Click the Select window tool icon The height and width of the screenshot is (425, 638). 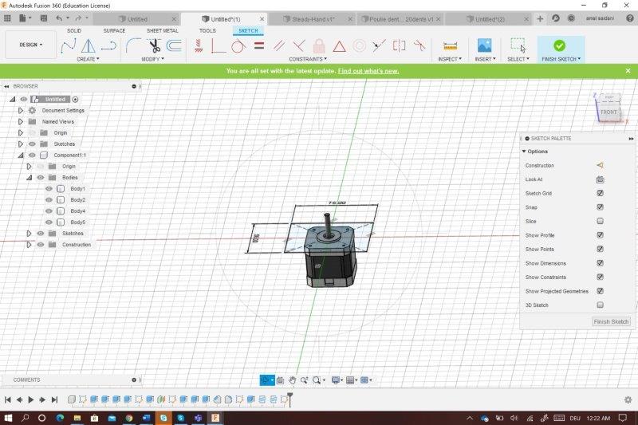[518, 45]
